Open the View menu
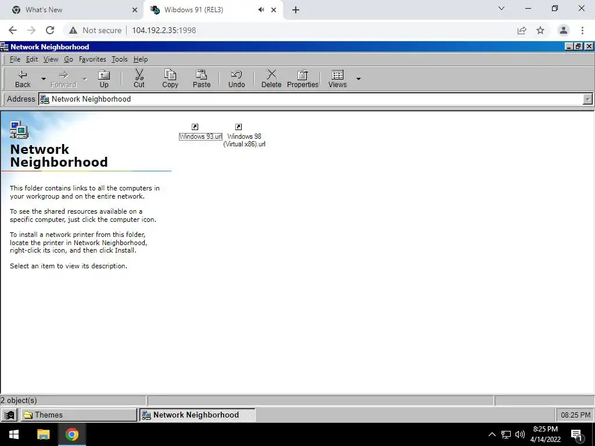This screenshot has height=446, width=595. (51, 59)
